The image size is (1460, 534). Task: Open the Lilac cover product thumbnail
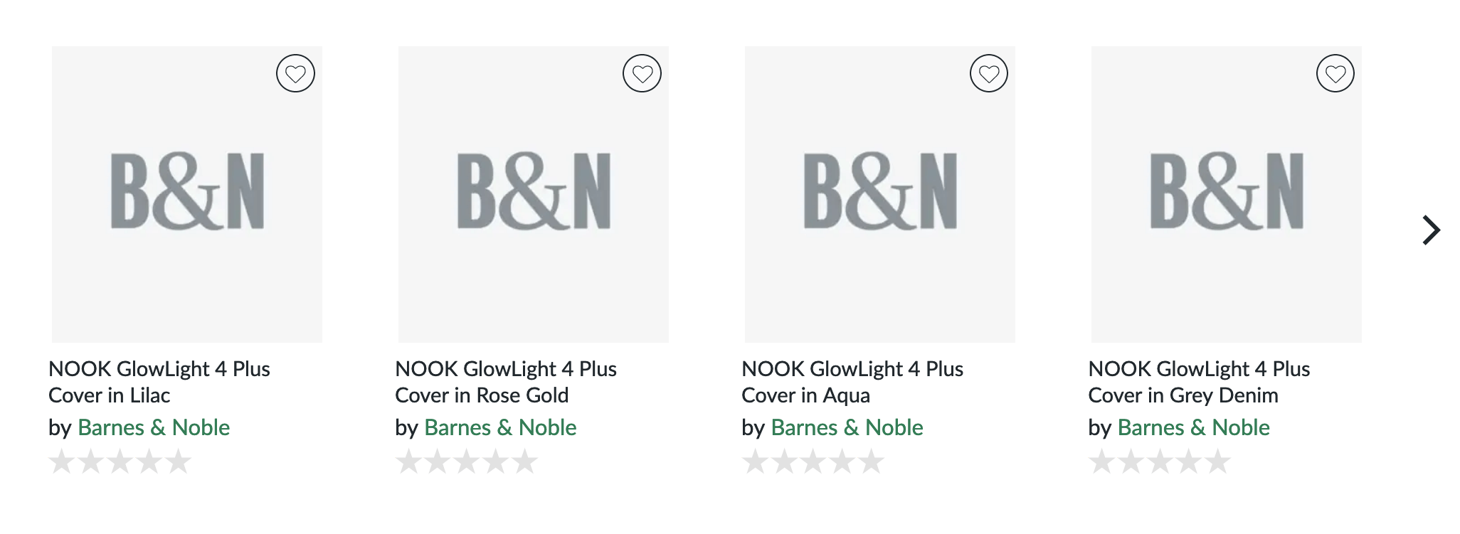tap(187, 194)
